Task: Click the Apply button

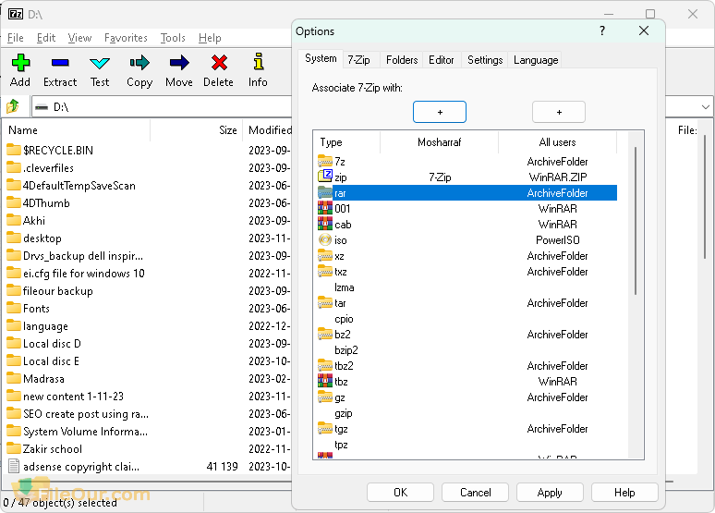Action: tap(550, 493)
